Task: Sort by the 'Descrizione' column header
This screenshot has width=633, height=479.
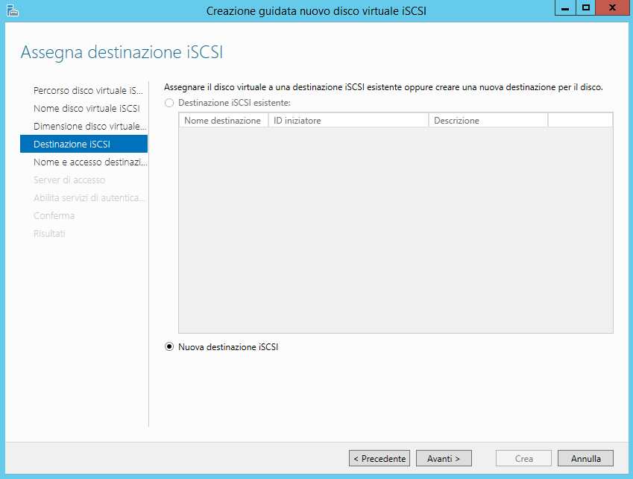Action: coord(488,121)
